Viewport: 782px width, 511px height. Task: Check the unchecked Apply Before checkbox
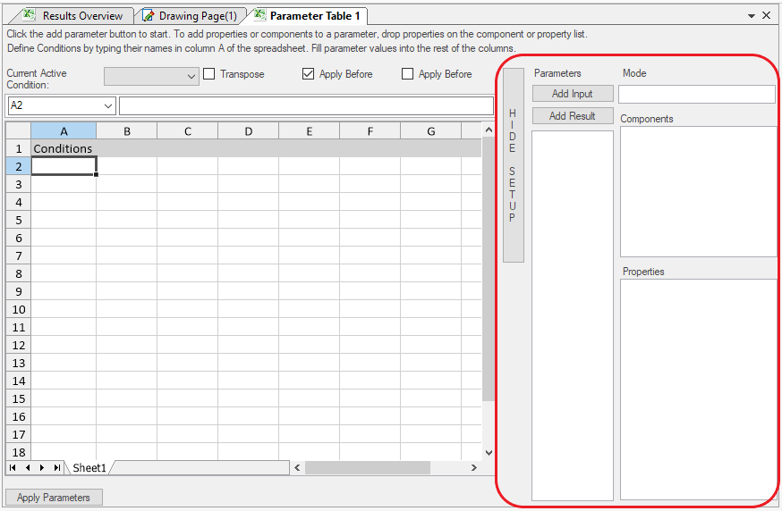pos(408,74)
